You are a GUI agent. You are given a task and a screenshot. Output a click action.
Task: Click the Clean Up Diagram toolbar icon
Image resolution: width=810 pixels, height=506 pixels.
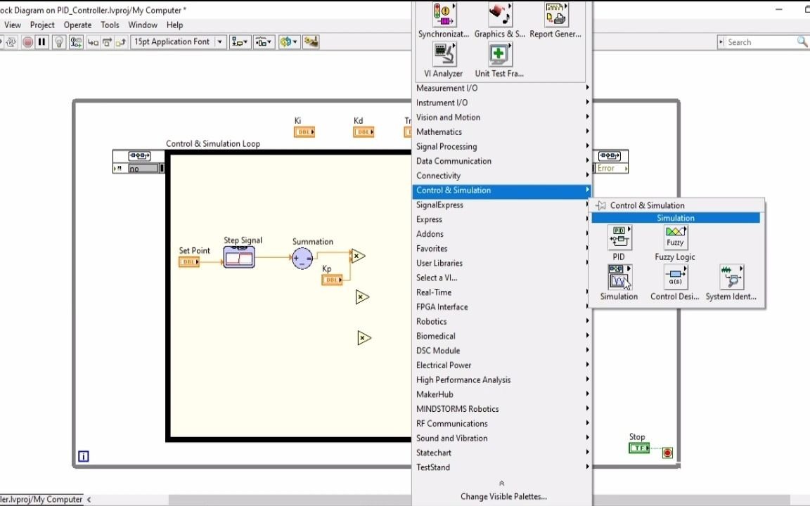pyautogui.click(x=311, y=41)
